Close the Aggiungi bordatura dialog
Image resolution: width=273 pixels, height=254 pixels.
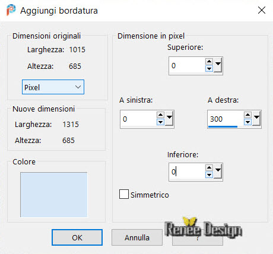[x=262, y=10]
